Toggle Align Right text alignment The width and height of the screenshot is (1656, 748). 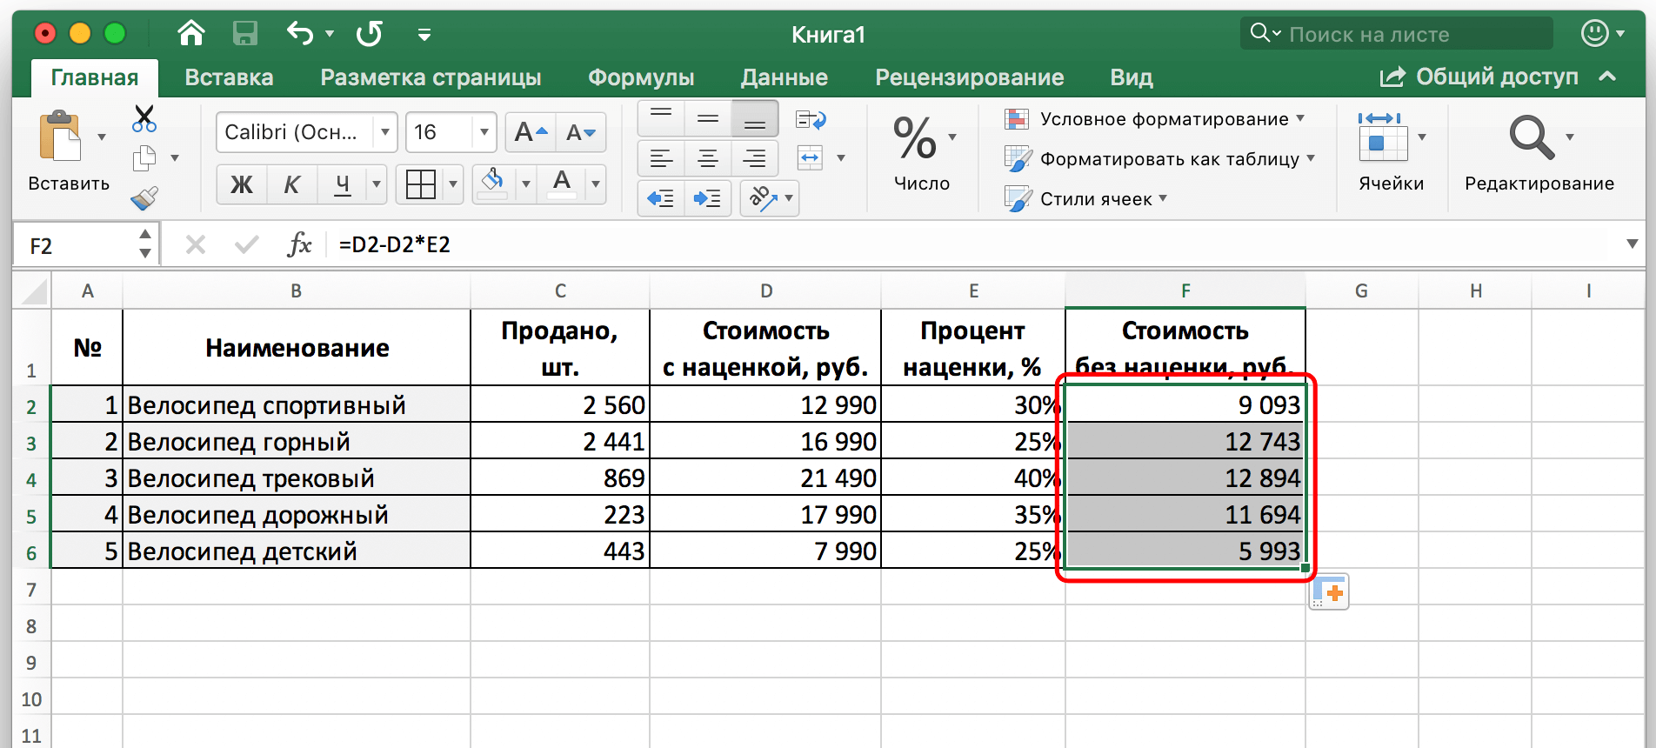(755, 158)
